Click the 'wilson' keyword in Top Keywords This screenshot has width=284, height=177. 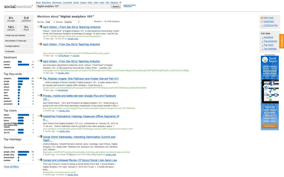(6, 87)
